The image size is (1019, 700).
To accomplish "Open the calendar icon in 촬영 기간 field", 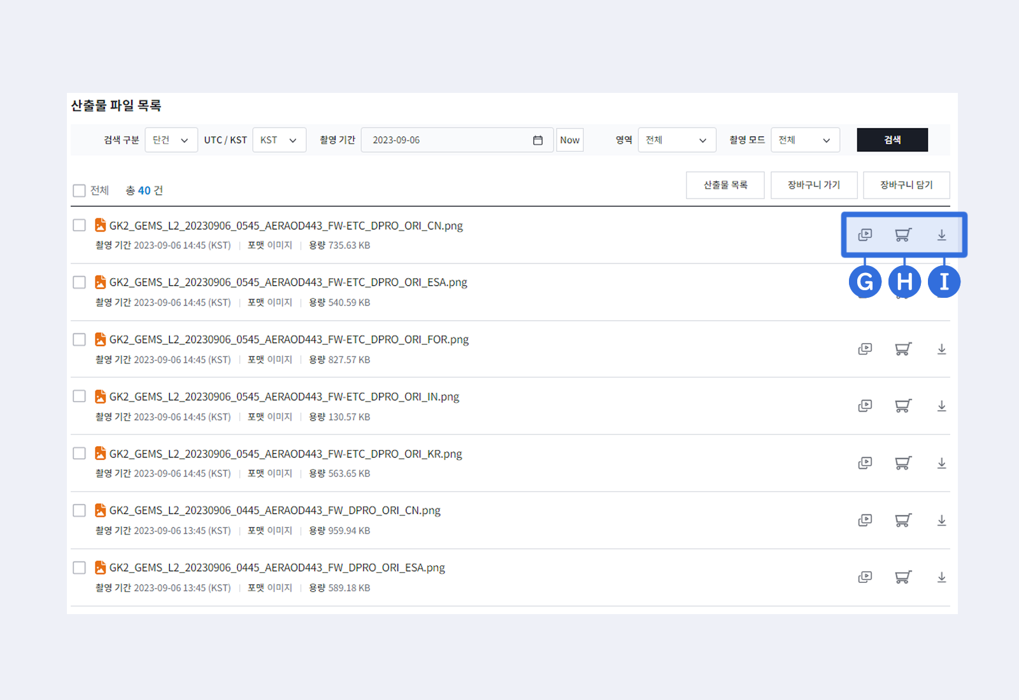I will 538,139.
